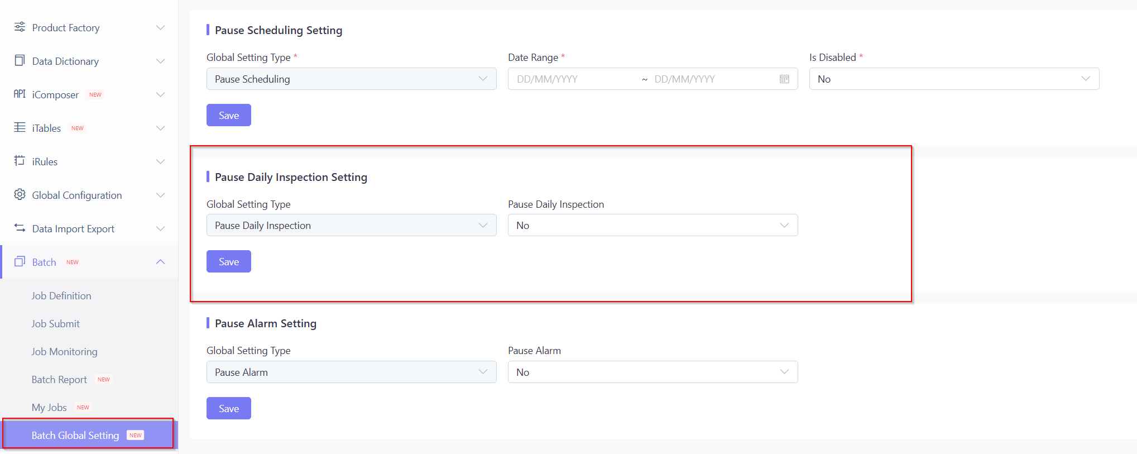Open the Job Monitoring menu item
1137x454 pixels.
(x=64, y=352)
